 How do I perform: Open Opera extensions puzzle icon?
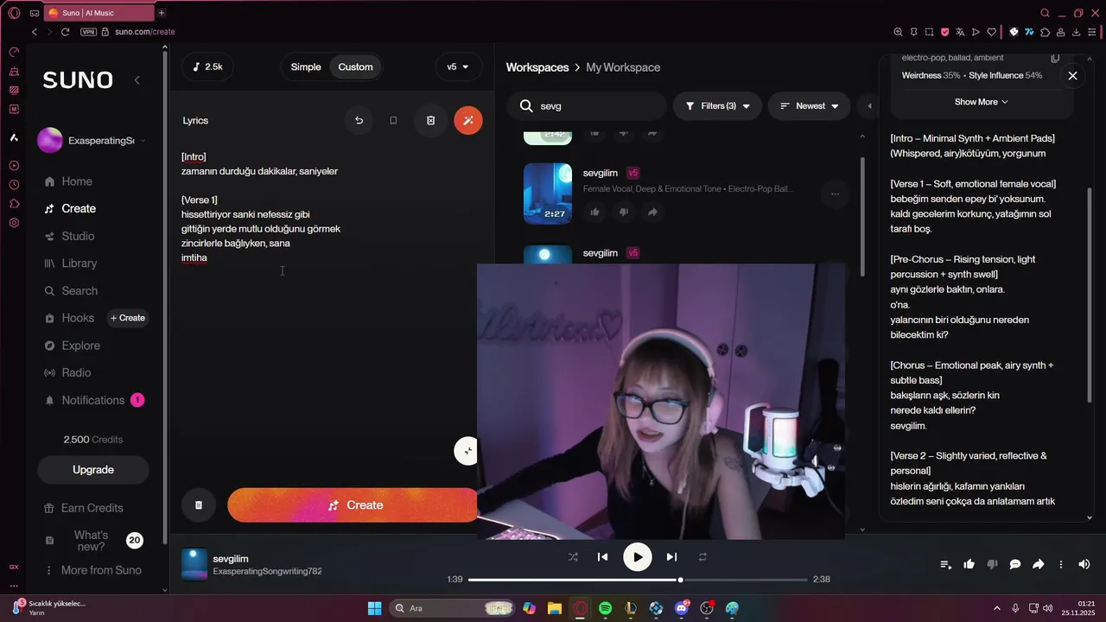click(x=1045, y=32)
